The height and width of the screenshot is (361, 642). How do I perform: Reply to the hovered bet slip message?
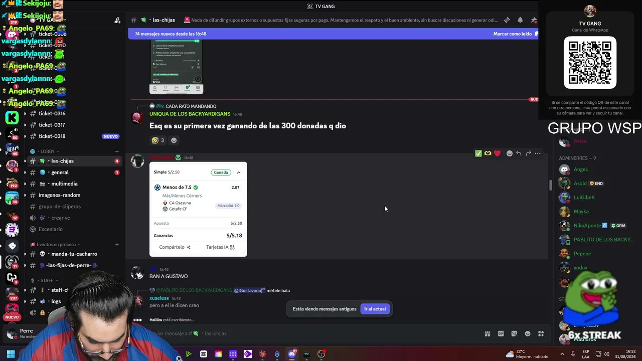[x=519, y=153]
